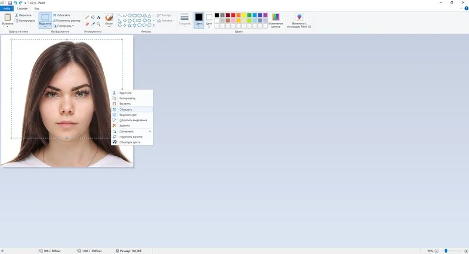Open the Файл menu
469x254 pixels.
[x=6, y=9]
